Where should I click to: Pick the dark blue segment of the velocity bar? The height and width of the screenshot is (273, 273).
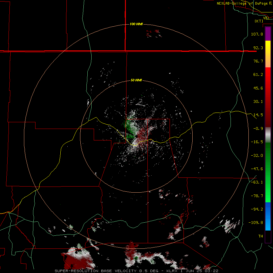268,209
